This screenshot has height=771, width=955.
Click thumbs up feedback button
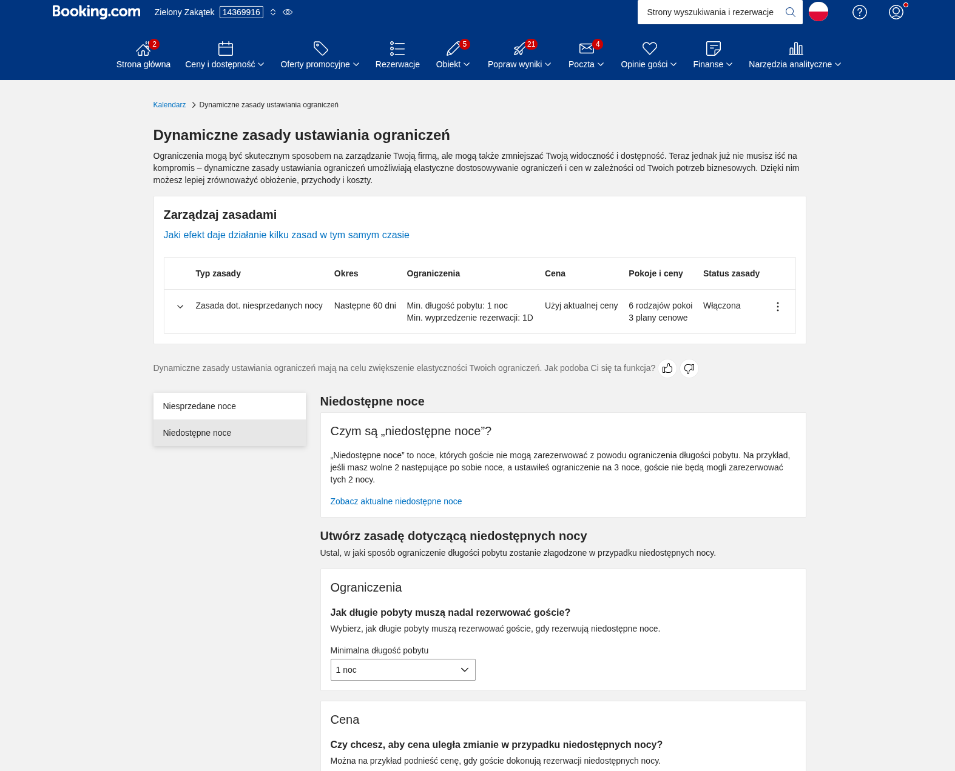667,369
